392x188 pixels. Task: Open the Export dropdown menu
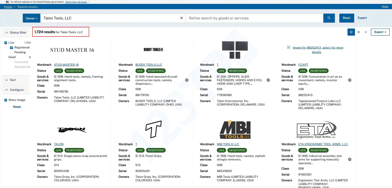(x=380, y=32)
